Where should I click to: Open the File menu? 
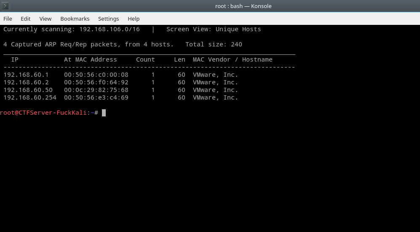coord(8,19)
